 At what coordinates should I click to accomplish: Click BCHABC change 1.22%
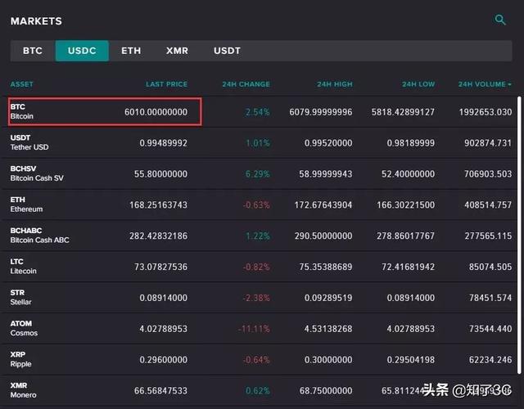point(258,236)
